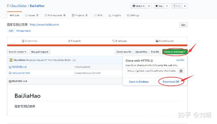The height and width of the screenshot is (124, 217).
Task: Select the clone URL input field
Action: click(x=152, y=71)
